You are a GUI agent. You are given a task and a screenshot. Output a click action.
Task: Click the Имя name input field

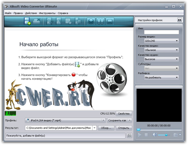161,32
